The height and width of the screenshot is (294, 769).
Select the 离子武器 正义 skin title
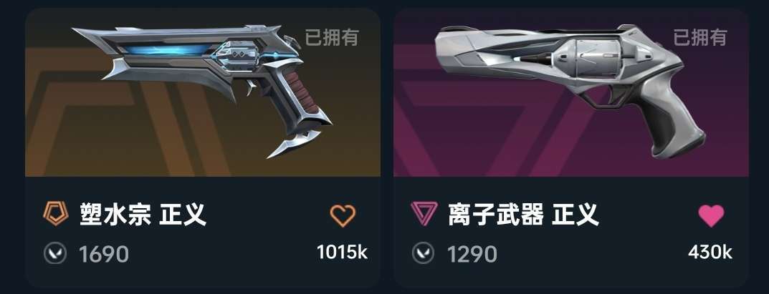[x=523, y=215]
